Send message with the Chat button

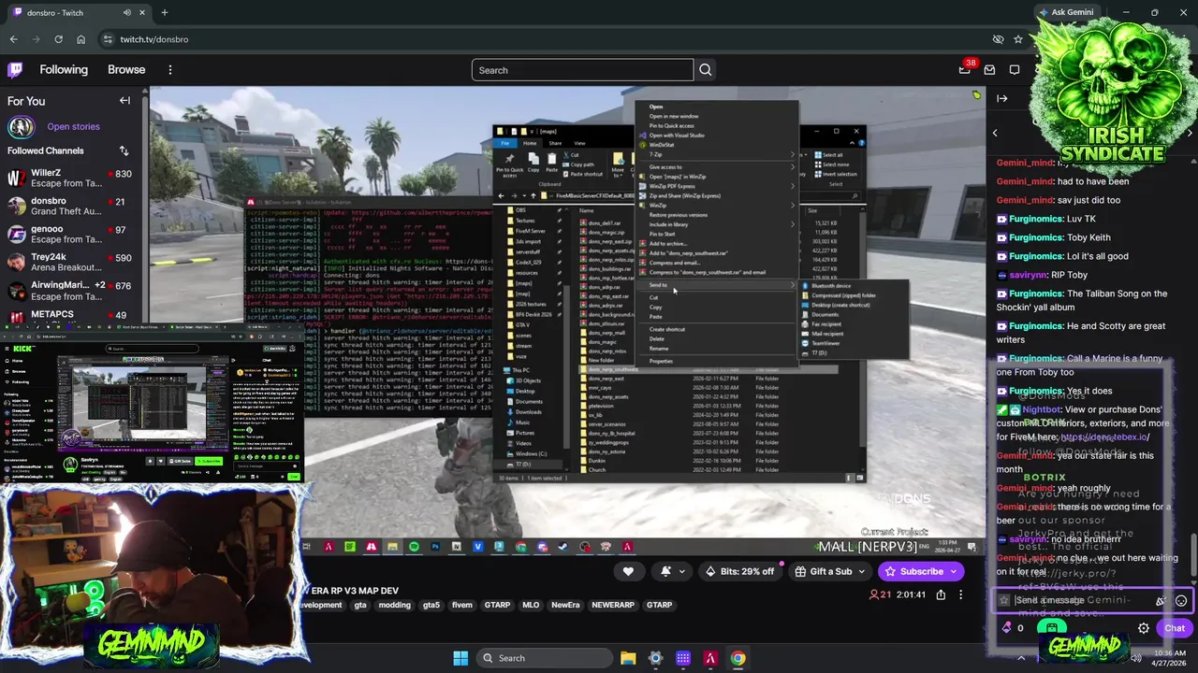coord(1175,628)
